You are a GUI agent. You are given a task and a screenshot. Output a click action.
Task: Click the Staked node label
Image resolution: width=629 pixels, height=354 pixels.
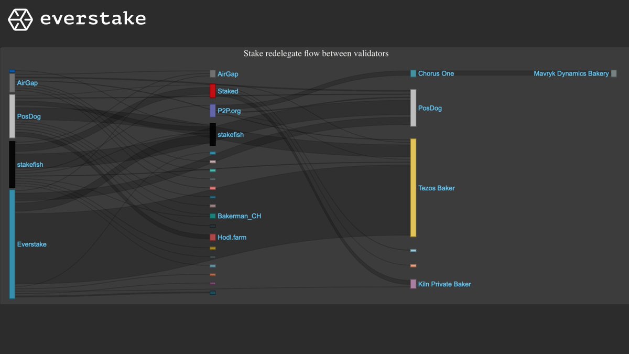click(228, 91)
